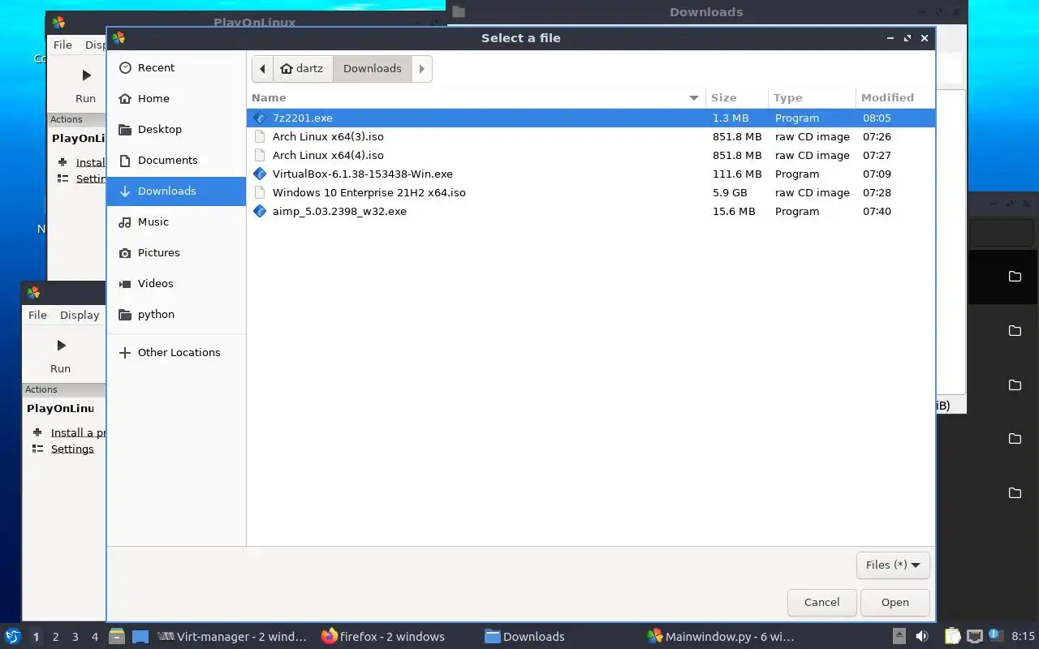
Task: Click the volume speaker tray icon
Action: click(922, 637)
